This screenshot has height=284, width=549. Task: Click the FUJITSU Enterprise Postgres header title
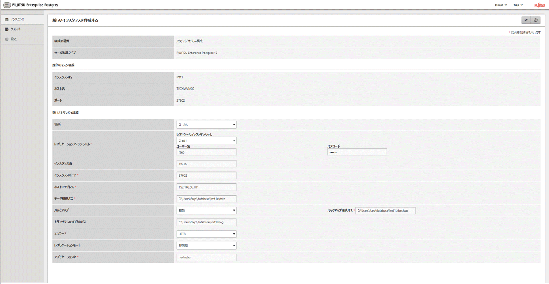pos(35,5)
